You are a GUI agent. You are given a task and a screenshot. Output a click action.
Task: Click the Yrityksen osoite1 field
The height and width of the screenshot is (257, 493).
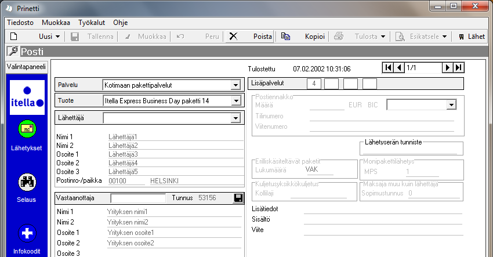[x=174, y=233]
